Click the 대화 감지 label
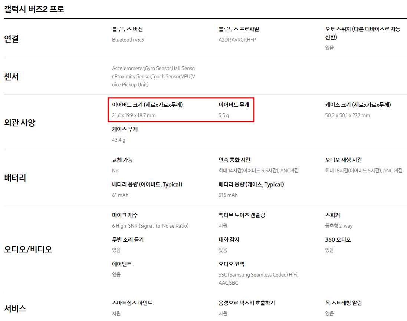 229,239
